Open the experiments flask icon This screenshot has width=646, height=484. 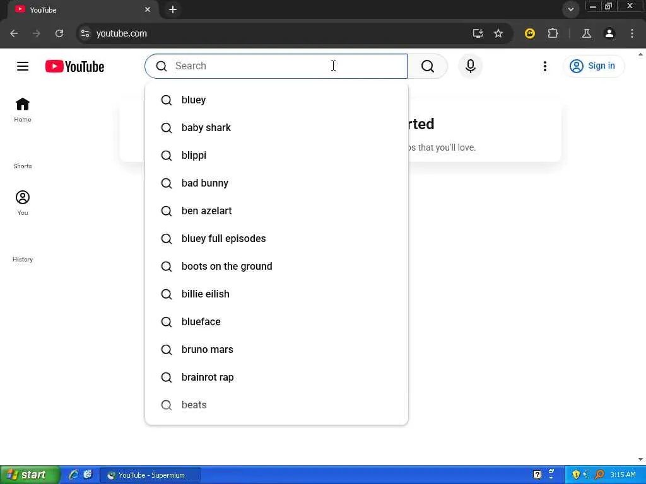tap(586, 33)
